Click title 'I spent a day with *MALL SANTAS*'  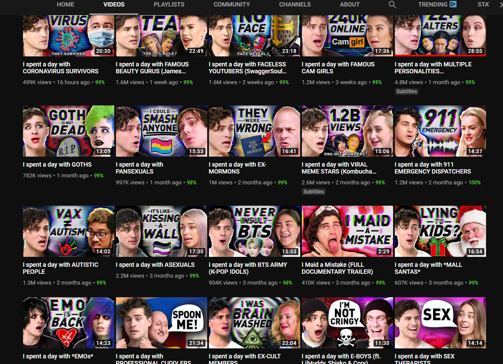pyautogui.click(x=428, y=268)
